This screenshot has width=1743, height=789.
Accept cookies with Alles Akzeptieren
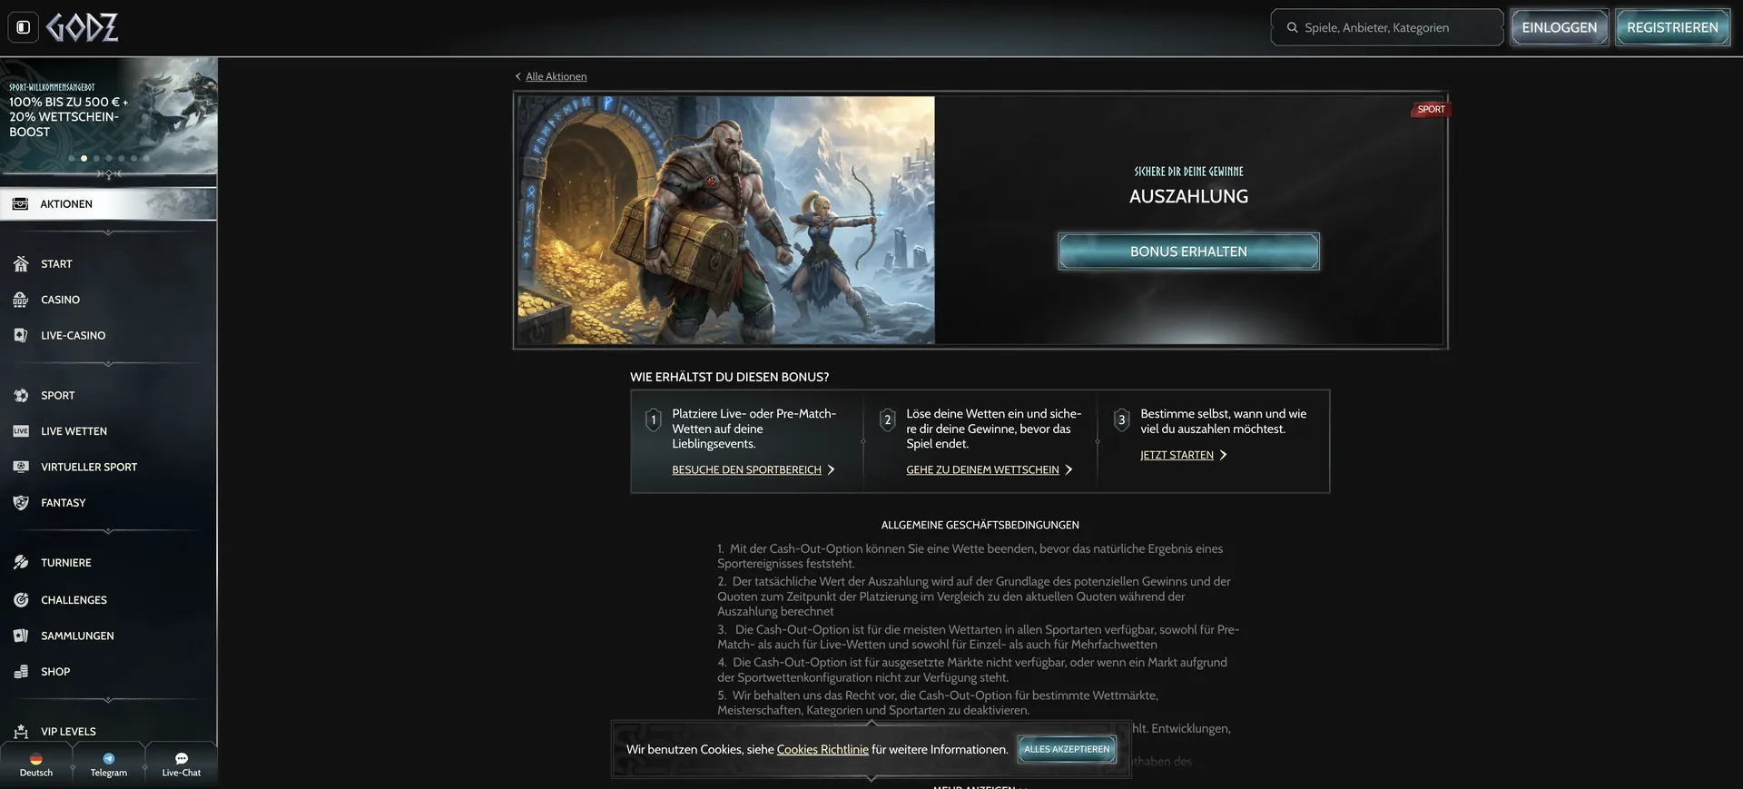pyautogui.click(x=1067, y=749)
